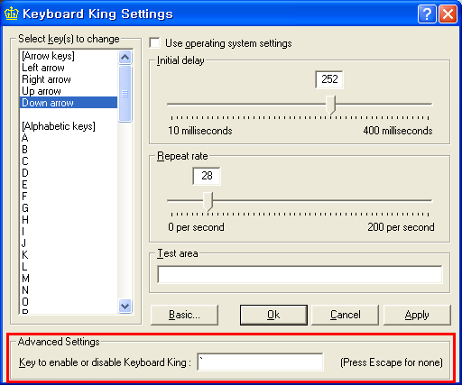Select Left arrow in key list
The height and width of the screenshot is (385, 462).
click(69, 68)
